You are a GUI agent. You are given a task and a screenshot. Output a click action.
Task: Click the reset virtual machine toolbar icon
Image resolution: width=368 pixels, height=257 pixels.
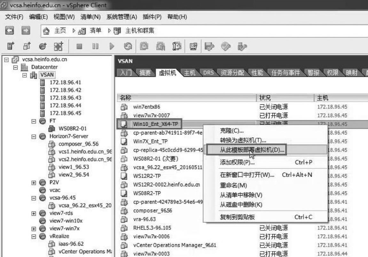pyautogui.click(x=128, y=46)
